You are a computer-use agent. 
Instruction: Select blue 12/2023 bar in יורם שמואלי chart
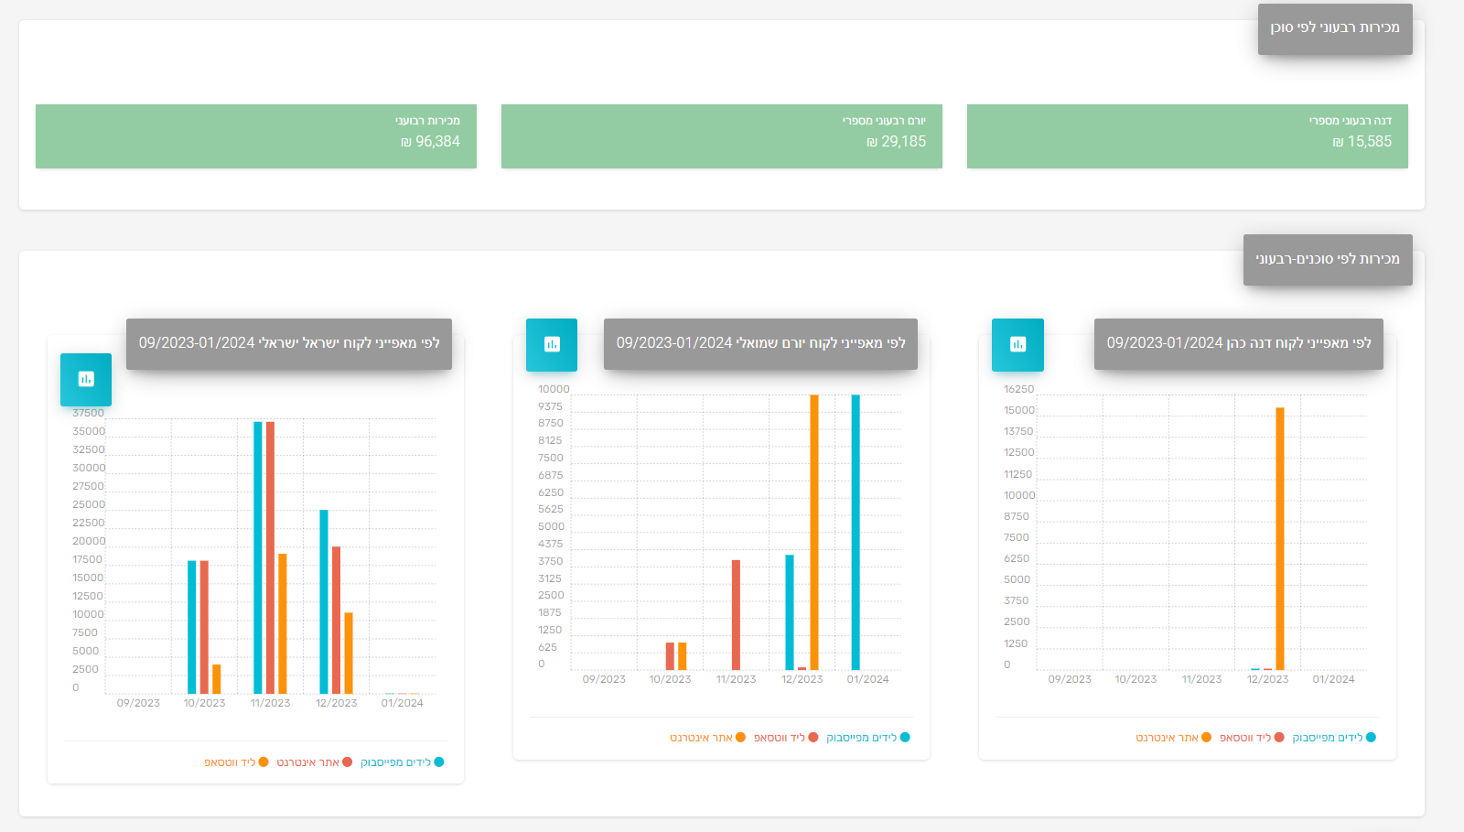(x=790, y=612)
